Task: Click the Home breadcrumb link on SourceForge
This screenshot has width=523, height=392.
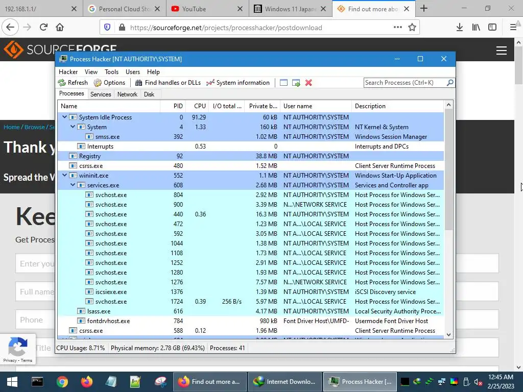Action: click(12, 127)
